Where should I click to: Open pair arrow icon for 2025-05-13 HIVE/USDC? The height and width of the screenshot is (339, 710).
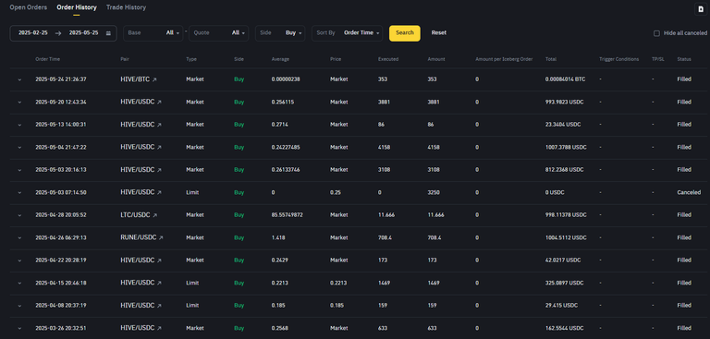click(159, 125)
